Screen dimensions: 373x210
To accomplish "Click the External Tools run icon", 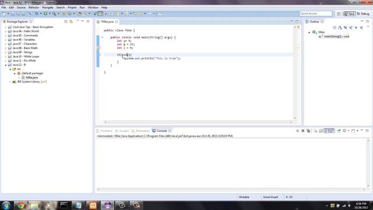I will 54,13.
